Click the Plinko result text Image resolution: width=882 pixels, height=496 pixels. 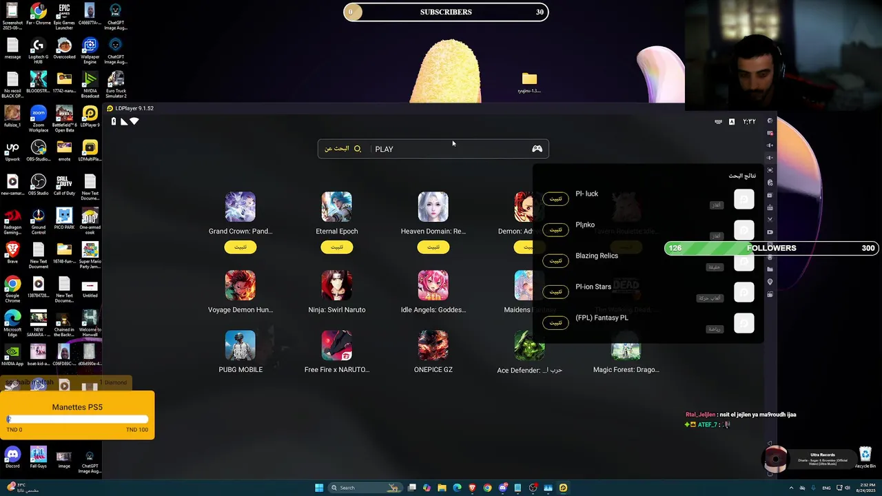click(585, 225)
